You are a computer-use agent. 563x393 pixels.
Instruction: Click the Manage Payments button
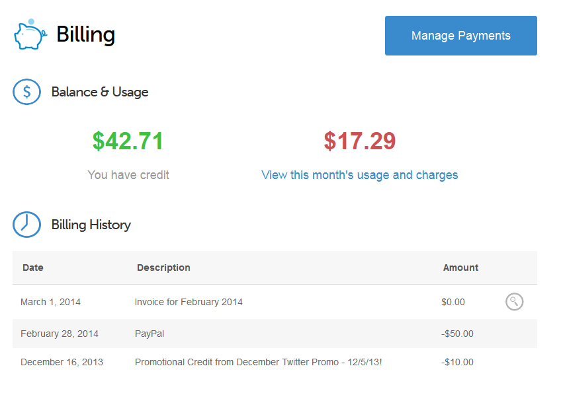click(x=460, y=36)
